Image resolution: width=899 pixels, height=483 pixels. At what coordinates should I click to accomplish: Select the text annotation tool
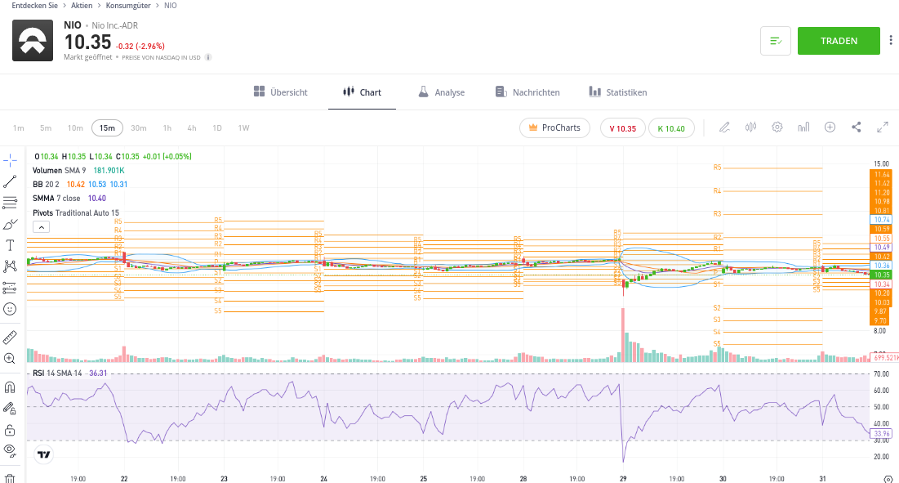pyautogui.click(x=10, y=245)
